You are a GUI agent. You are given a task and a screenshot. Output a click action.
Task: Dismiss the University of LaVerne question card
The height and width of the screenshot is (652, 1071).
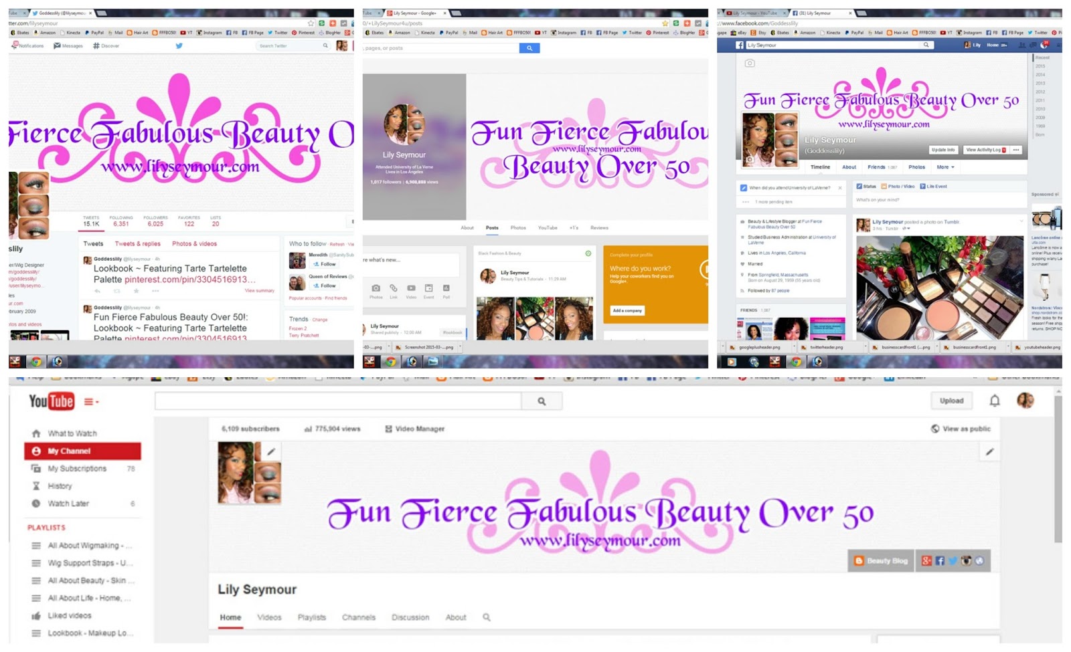point(840,188)
